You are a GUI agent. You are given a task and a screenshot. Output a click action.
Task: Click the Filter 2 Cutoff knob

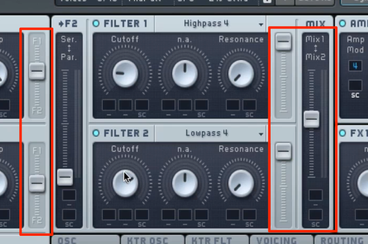(125, 183)
